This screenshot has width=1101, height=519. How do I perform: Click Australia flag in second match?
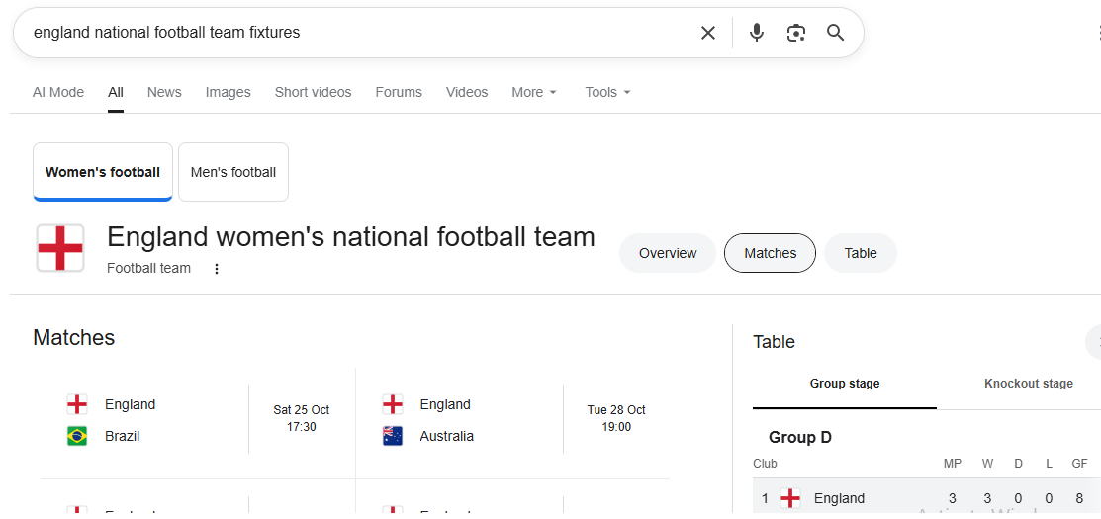coord(393,436)
